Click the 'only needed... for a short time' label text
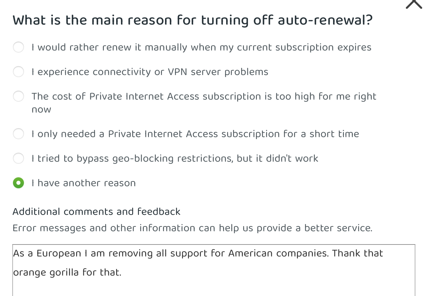Screen dimensions: 427x296 (x=195, y=134)
